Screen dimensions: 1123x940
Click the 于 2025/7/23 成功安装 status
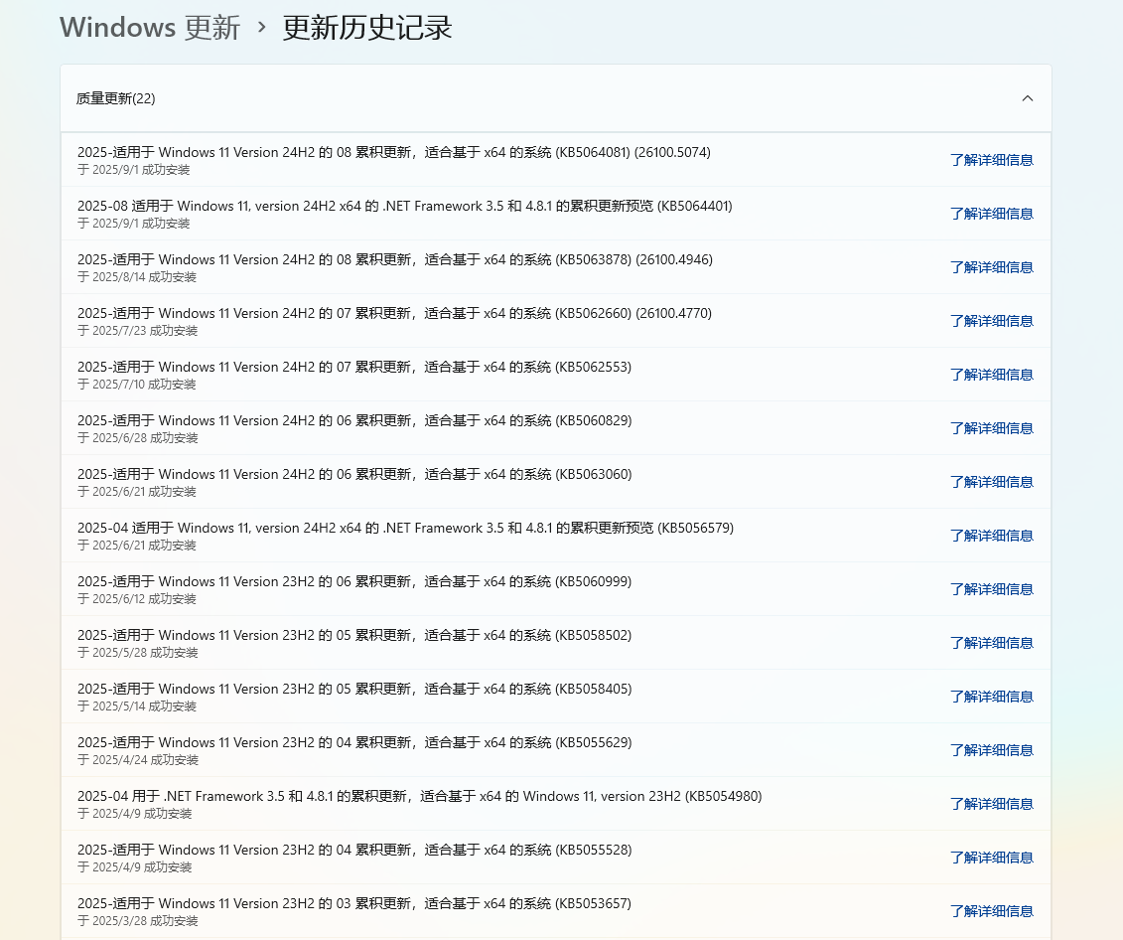(x=137, y=331)
